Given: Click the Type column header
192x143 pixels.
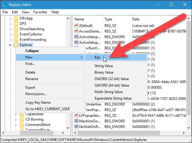Looking at the screenshot, I should pos(108,19).
